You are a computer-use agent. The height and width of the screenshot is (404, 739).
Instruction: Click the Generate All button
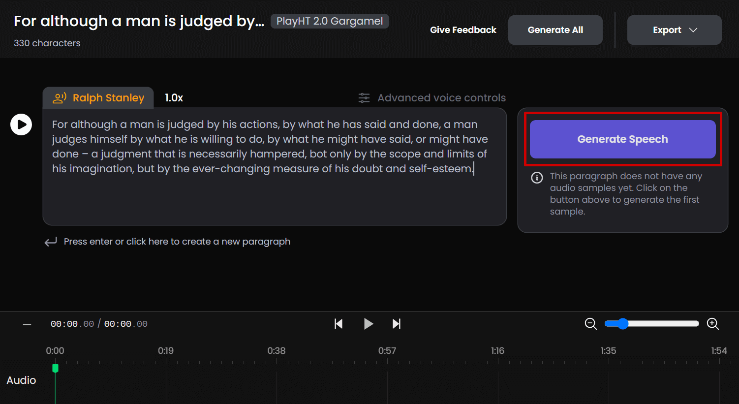point(555,30)
